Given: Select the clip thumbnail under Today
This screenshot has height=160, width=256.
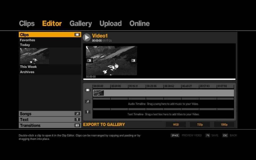Looking at the screenshot, I should (x=34, y=56).
